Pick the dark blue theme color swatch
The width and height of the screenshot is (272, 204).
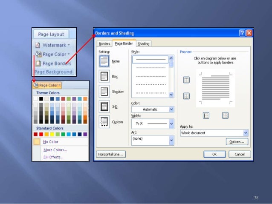[x=52, y=99]
